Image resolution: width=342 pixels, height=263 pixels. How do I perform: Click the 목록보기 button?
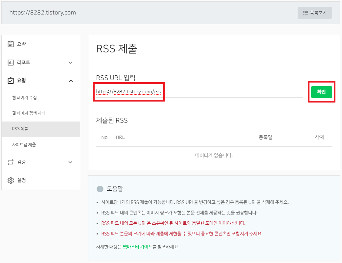pos(315,13)
